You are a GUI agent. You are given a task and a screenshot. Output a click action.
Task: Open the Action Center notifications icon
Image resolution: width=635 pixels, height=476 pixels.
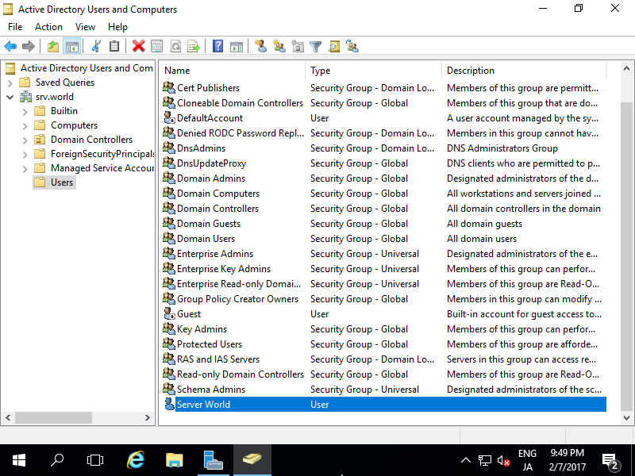pos(610,460)
